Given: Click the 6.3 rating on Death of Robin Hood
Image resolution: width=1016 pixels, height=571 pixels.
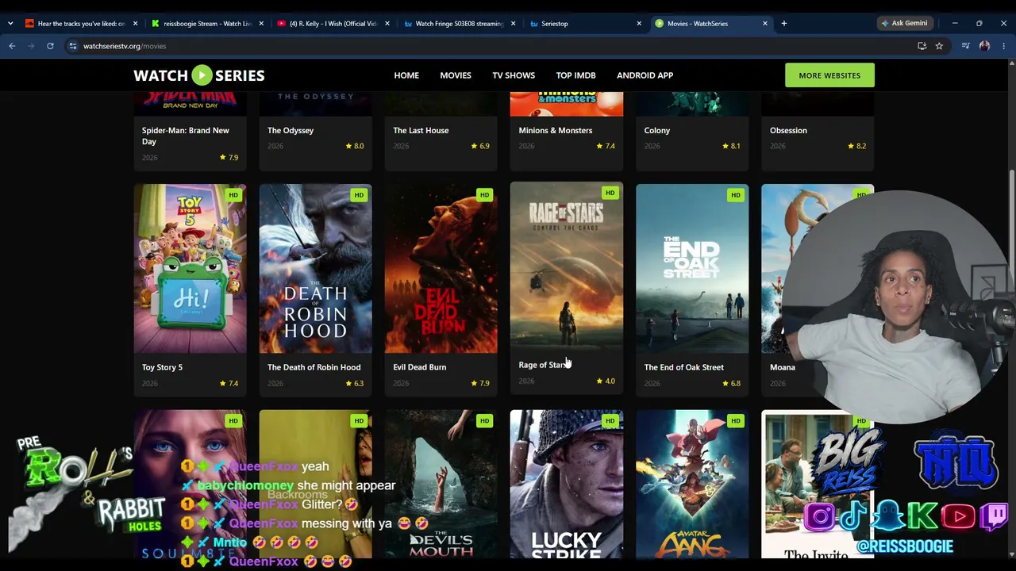Looking at the screenshot, I should 355,383.
